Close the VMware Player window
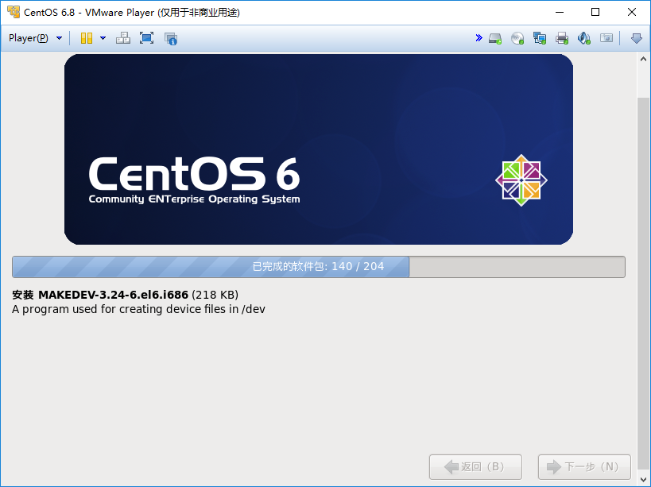This screenshot has width=651, height=487. click(x=631, y=12)
